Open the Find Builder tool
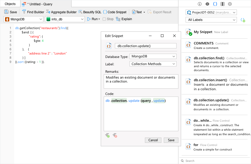Viewport: 251px width, 164px height. point(33,12)
